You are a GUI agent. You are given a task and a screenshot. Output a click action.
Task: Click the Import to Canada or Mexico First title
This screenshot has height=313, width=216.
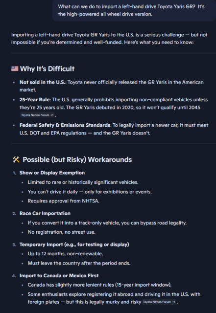pos(59,276)
